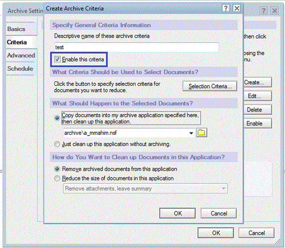This screenshot has width=285, height=248.
Task: Click the Delete button in Archive Settings
Action: (258, 110)
